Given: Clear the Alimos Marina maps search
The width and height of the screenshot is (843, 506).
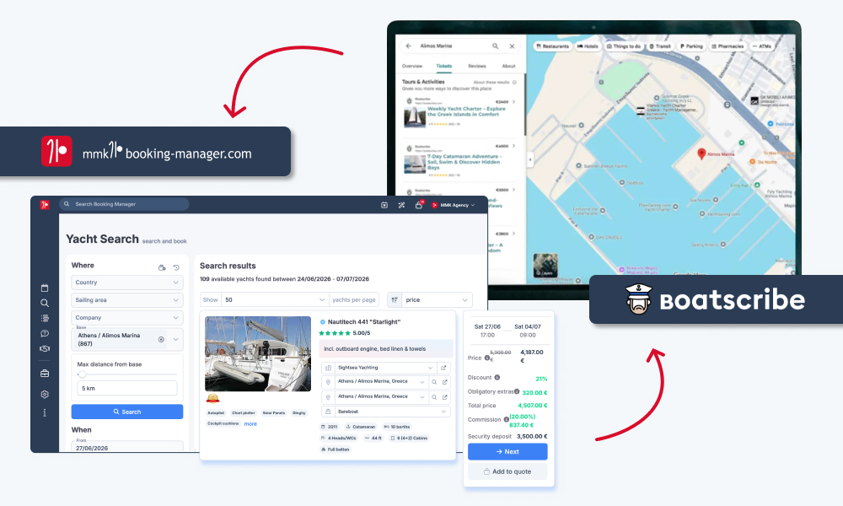Looking at the screenshot, I should click(512, 46).
